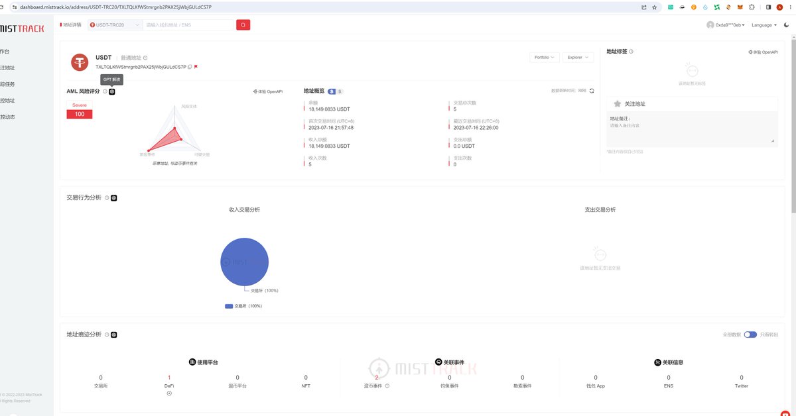Click the info icon beside 地址痕迹分析
Screen dimensions: 796x416
tap(107, 335)
